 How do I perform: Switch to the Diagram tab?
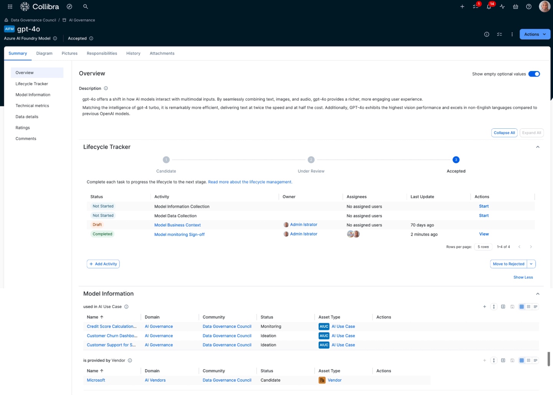(44, 53)
